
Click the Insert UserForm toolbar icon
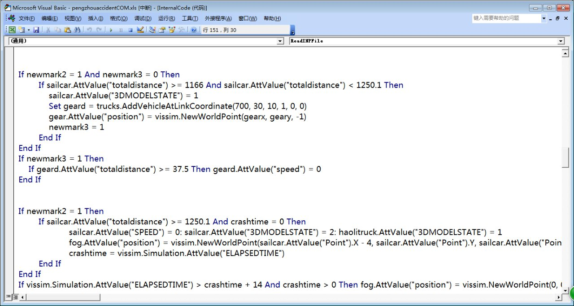(22, 30)
